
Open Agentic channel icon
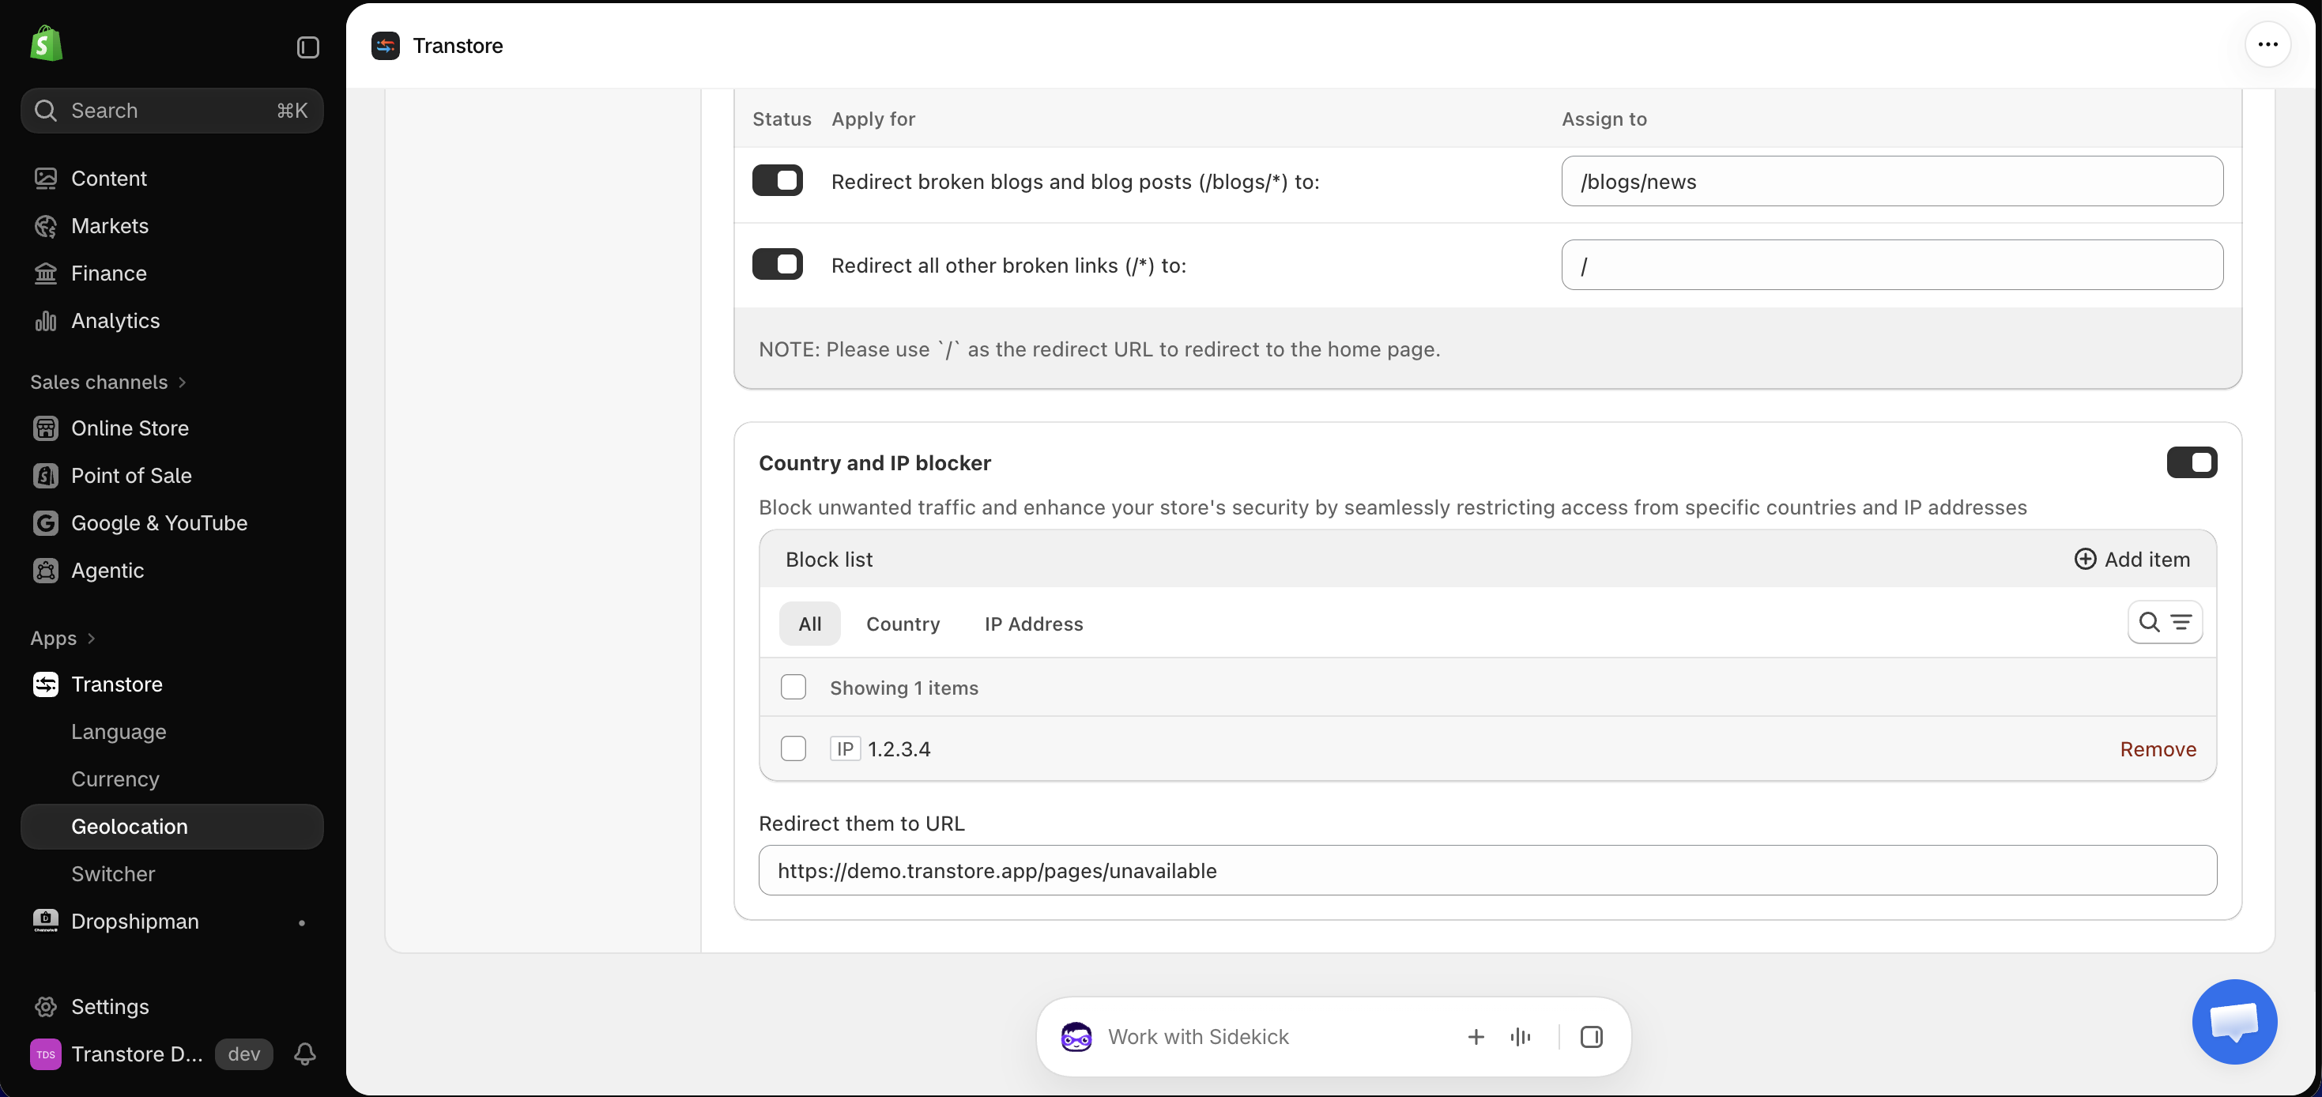pyautogui.click(x=46, y=571)
